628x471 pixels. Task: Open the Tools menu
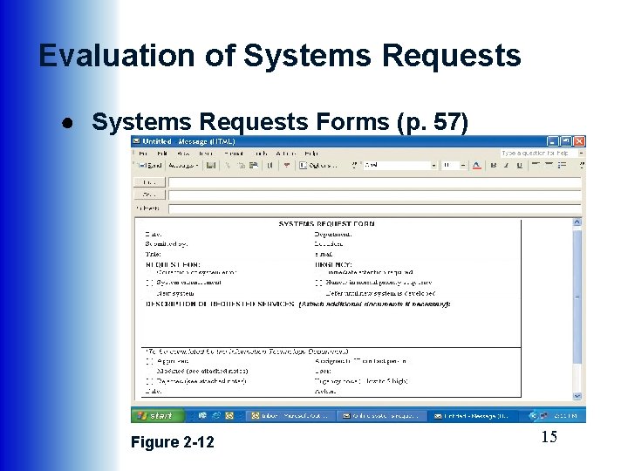point(260,154)
